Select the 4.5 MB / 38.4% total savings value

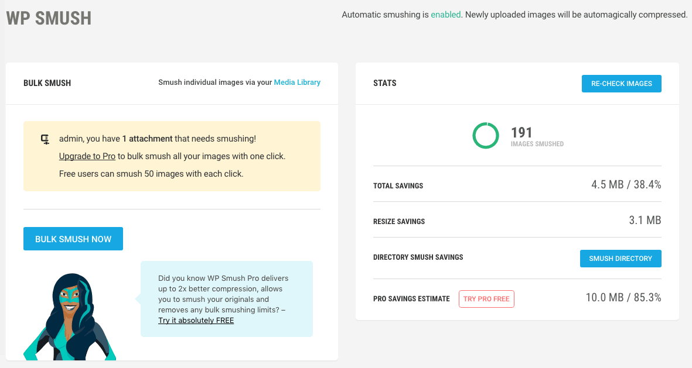click(x=626, y=185)
